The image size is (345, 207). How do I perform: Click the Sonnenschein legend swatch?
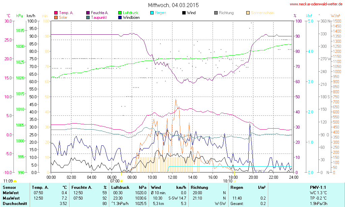[x=248, y=13]
